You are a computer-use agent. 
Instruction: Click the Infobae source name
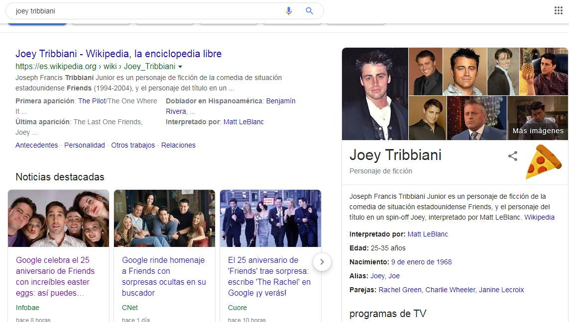click(x=27, y=308)
